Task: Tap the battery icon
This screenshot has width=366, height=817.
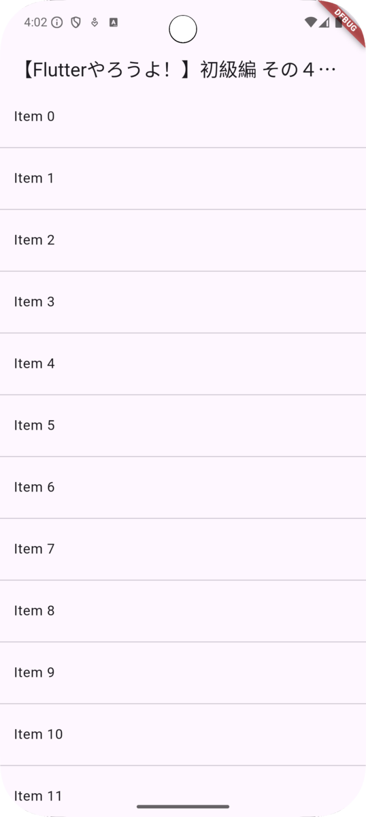Action: (x=339, y=22)
